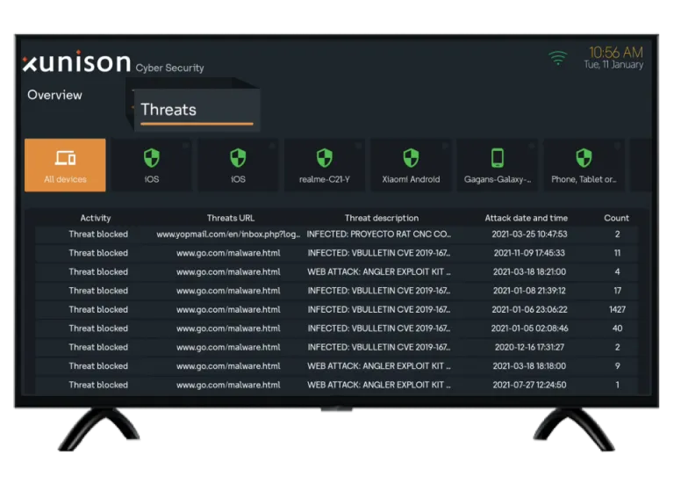674x491 pixels.
Task: Click the Tue, 11 January date
Action: click(x=613, y=64)
